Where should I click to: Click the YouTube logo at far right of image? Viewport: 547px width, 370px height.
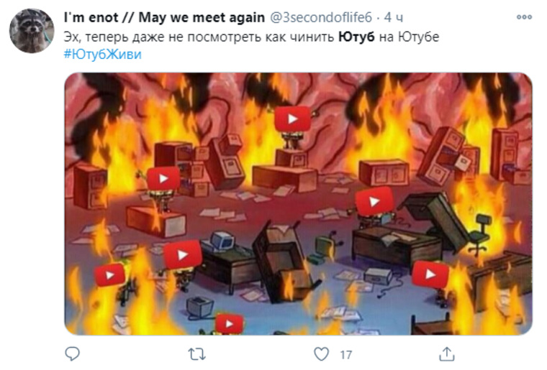point(430,274)
